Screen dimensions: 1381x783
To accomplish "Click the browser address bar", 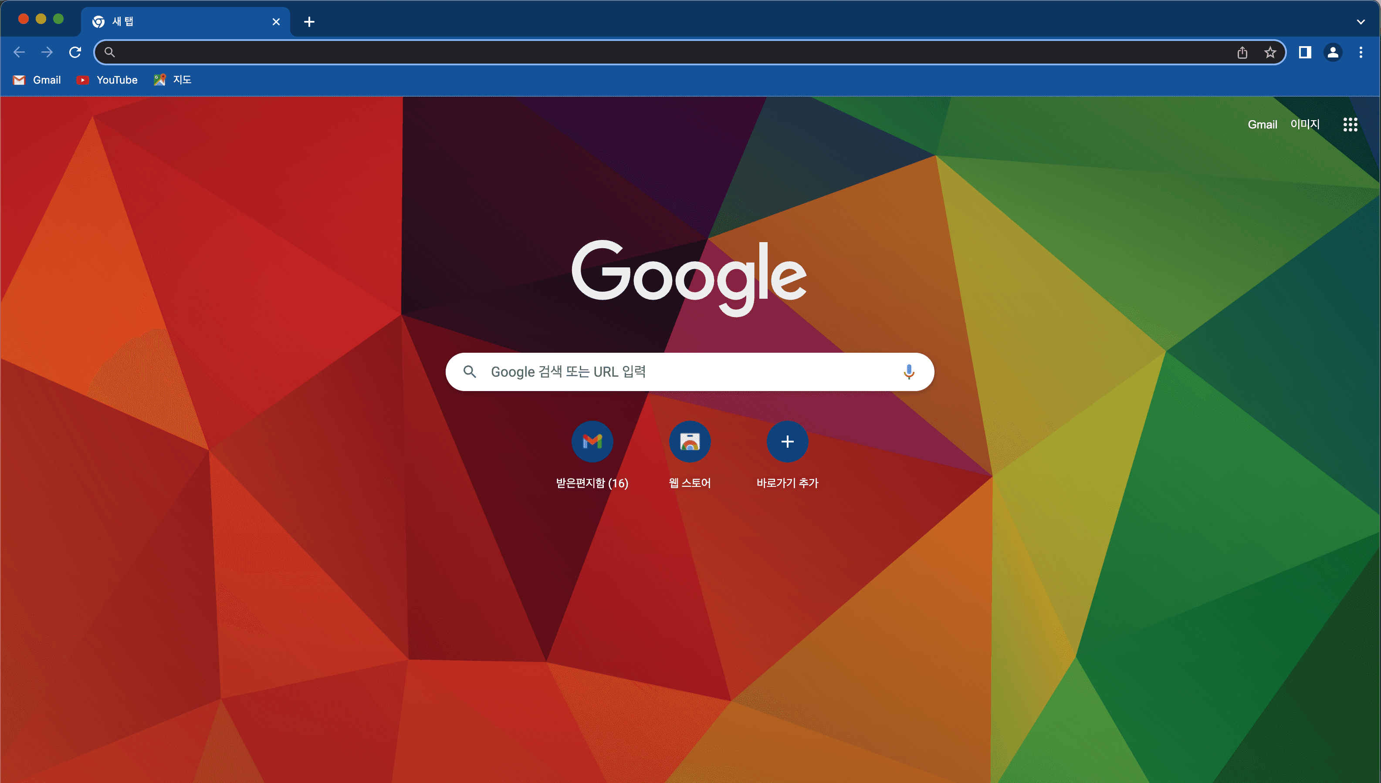I will (667, 52).
